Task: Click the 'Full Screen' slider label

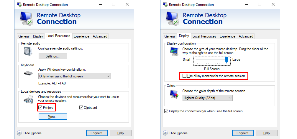Action: pyautogui.click(x=212, y=69)
